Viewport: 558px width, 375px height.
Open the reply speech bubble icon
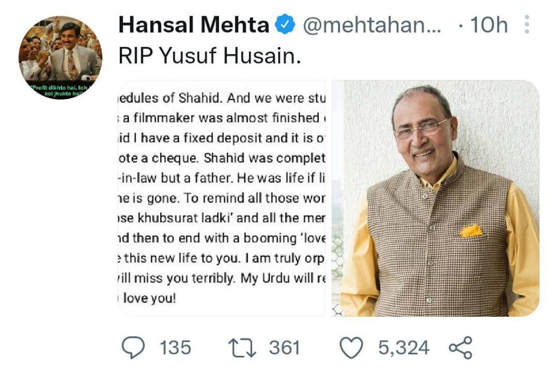pyautogui.click(x=134, y=347)
